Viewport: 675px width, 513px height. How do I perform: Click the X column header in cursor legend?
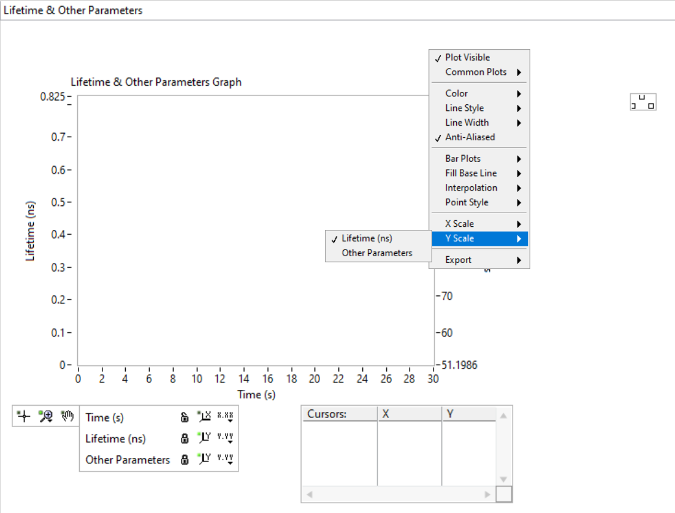coord(410,414)
